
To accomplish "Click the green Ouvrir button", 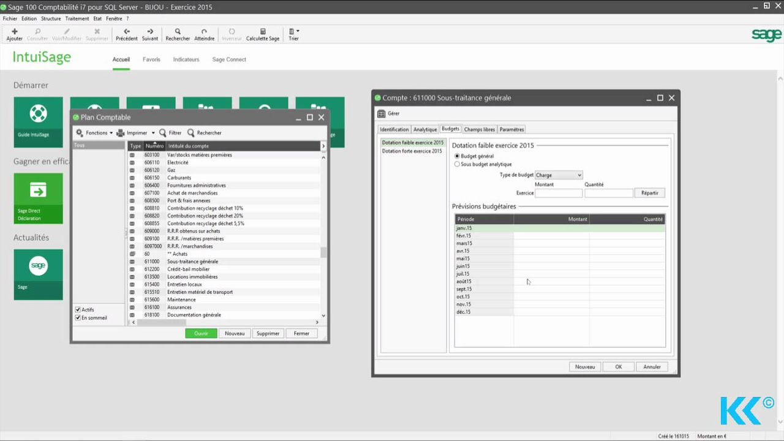I will pyautogui.click(x=201, y=333).
